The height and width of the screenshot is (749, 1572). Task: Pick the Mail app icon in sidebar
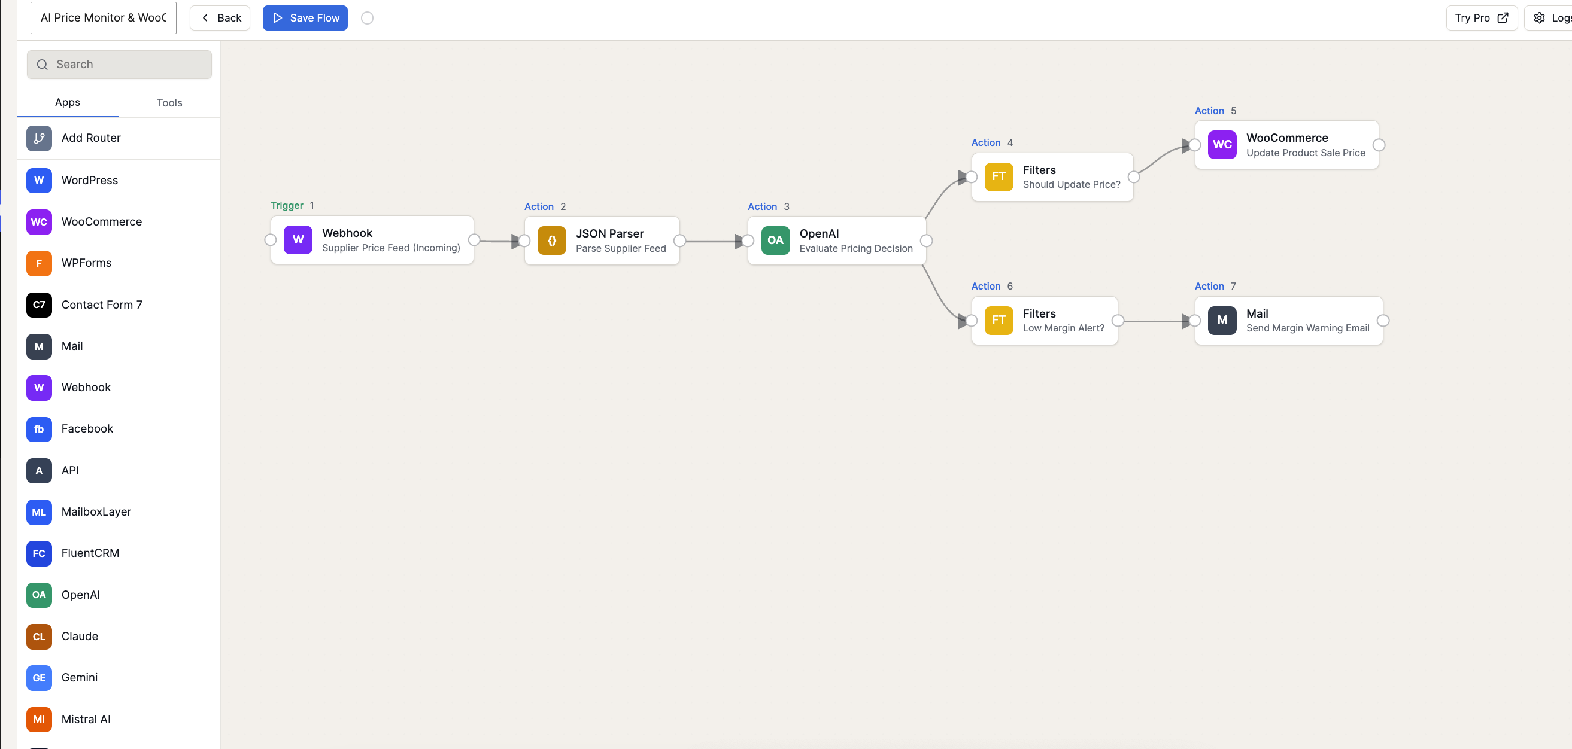click(39, 346)
